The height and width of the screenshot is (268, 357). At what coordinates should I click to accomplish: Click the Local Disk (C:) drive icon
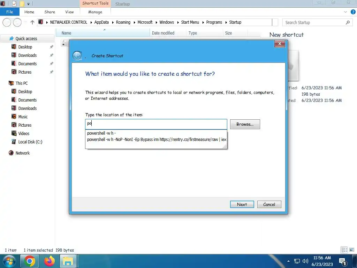pos(14,142)
